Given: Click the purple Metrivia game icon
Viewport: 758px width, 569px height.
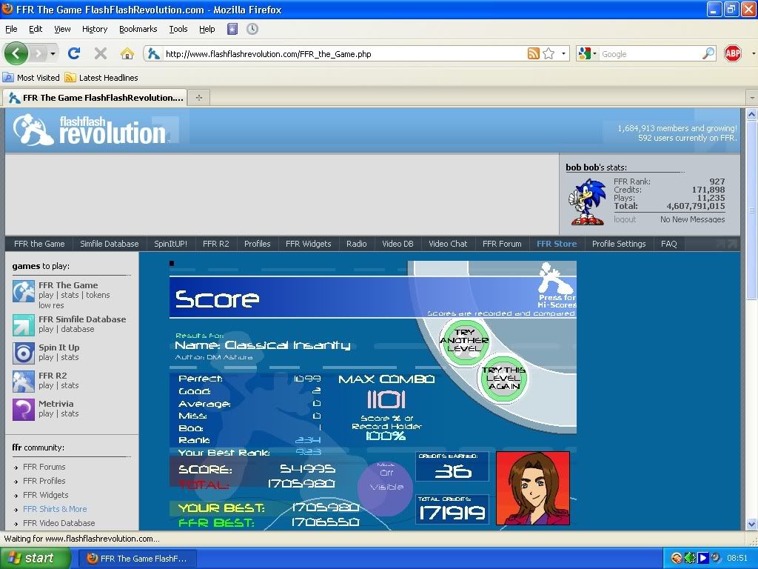Looking at the screenshot, I should [x=24, y=409].
